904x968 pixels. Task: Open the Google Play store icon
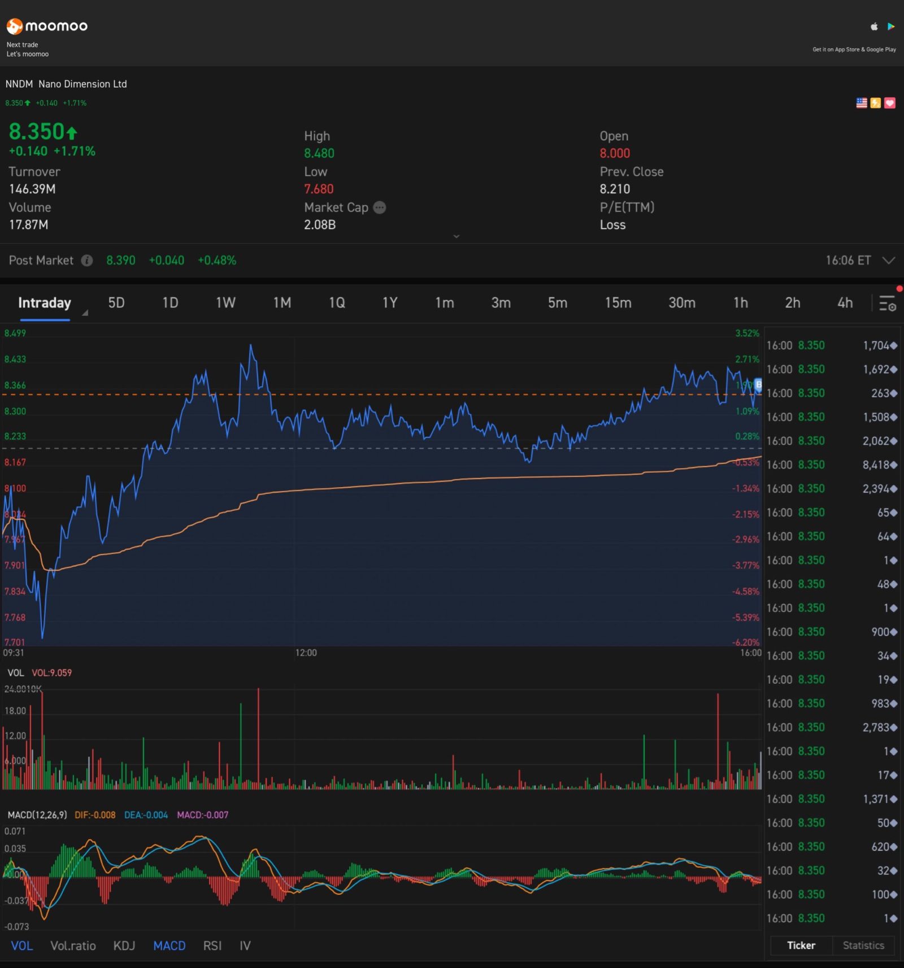click(x=891, y=26)
